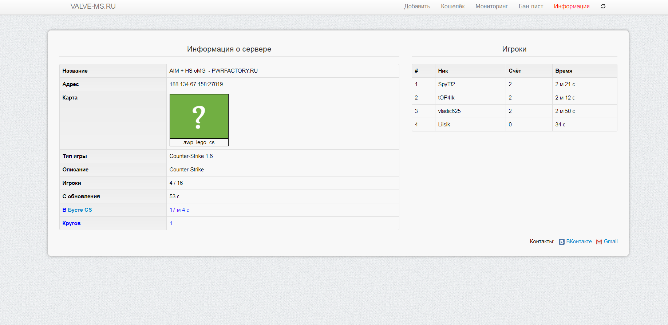Click the Кругов label link
Screen dimensions: 668x325
(71, 223)
